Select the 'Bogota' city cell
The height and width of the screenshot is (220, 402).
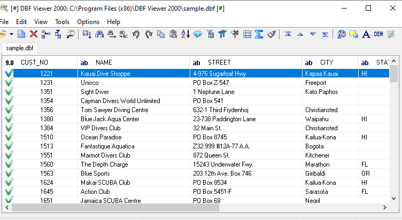click(330, 146)
